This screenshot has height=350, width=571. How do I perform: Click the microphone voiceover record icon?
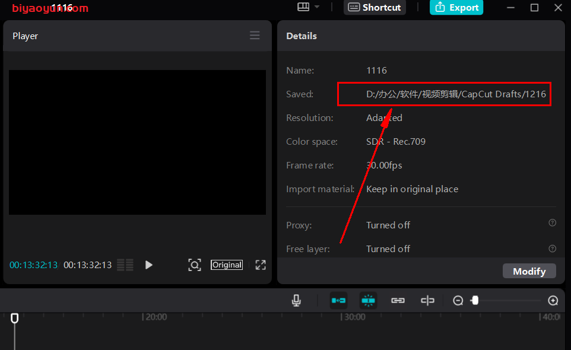pyautogui.click(x=296, y=301)
